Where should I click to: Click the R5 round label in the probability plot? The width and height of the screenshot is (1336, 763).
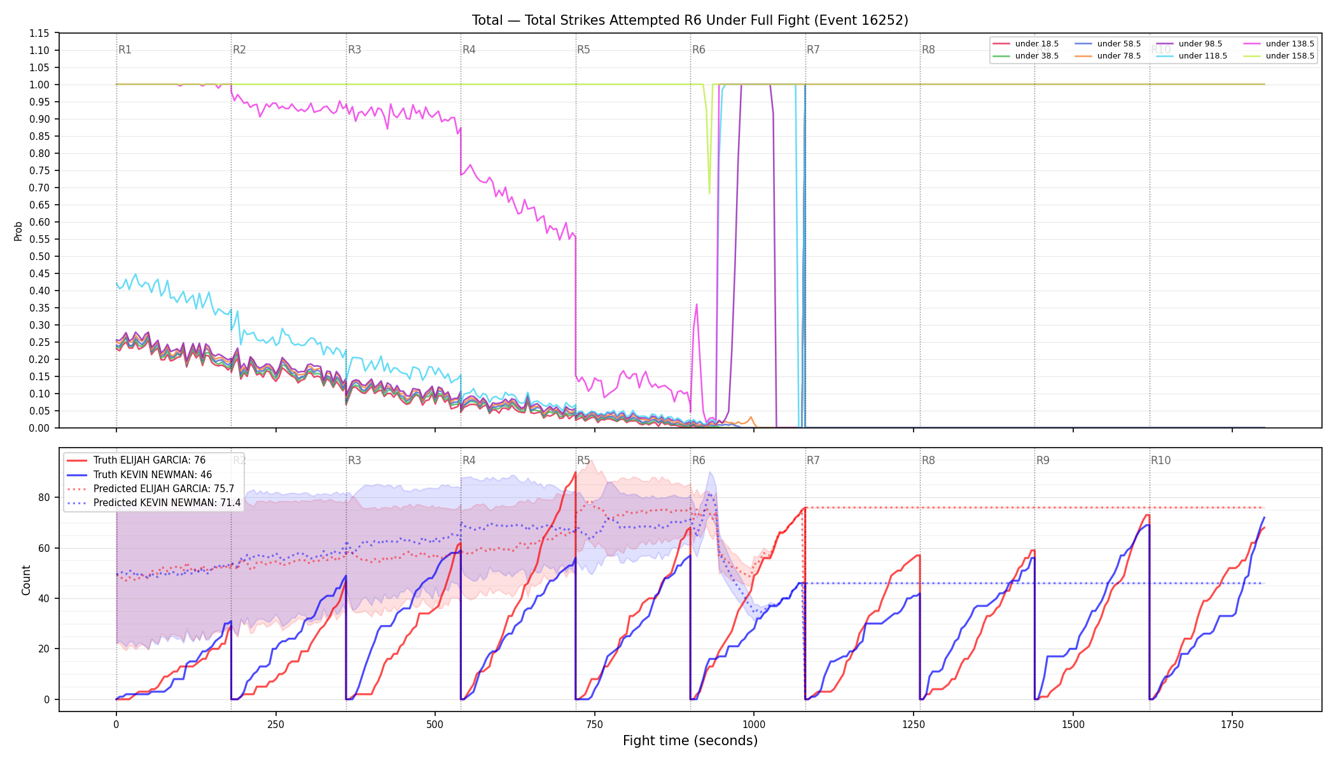[583, 50]
